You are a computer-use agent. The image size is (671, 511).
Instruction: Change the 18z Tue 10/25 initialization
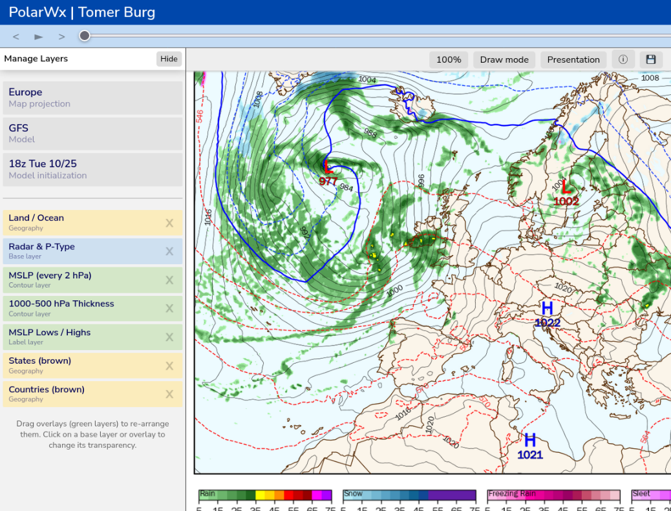(92, 169)
